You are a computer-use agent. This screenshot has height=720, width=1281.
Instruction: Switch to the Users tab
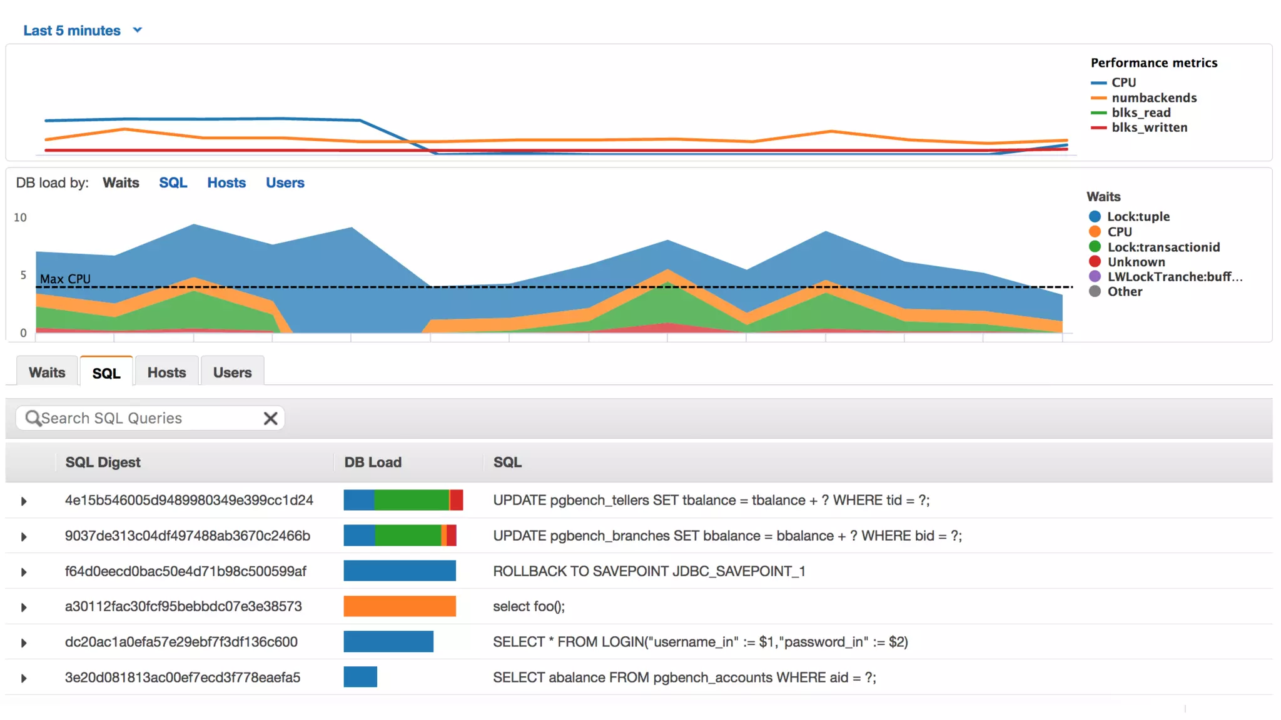coord(232,372)
